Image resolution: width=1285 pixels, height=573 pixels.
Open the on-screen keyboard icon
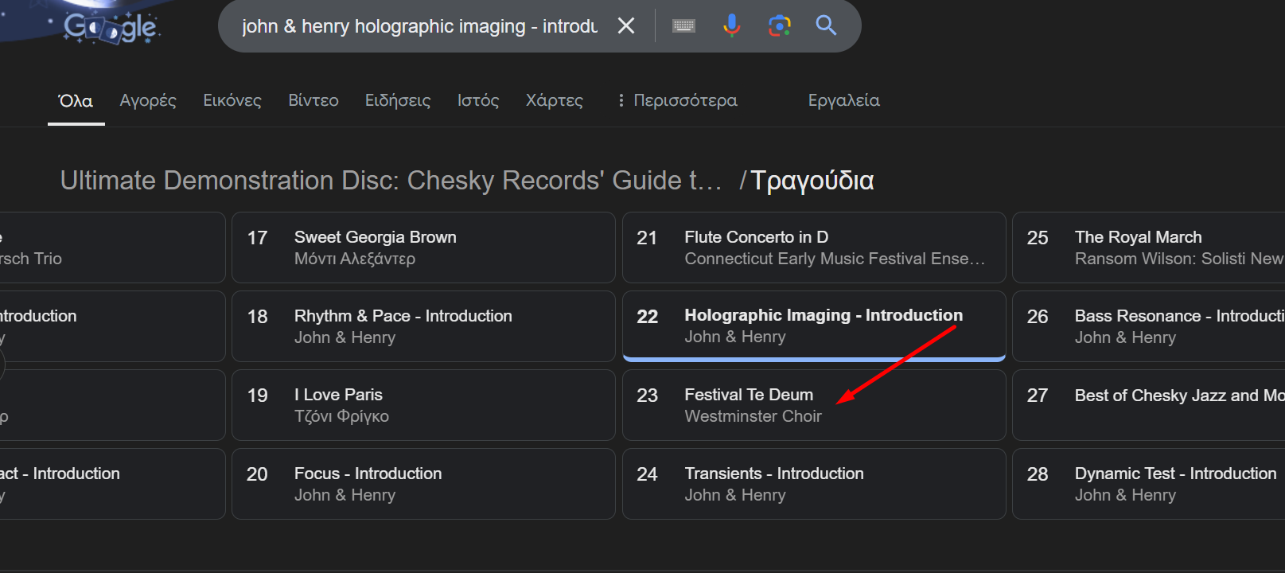(x=683, y=26)
